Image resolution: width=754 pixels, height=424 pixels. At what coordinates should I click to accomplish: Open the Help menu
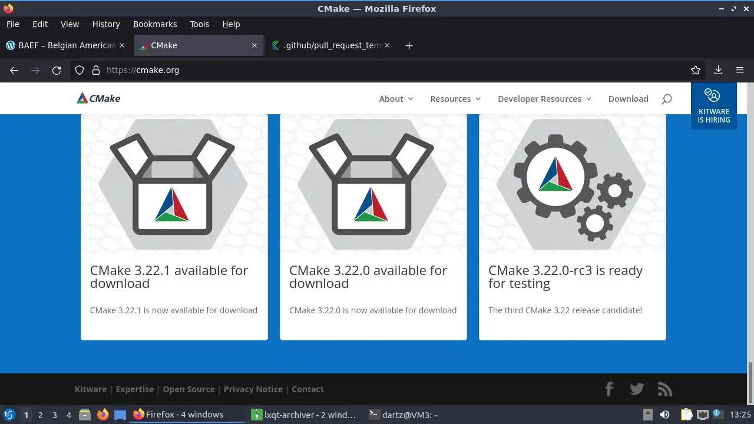click(x=231, y=24)
